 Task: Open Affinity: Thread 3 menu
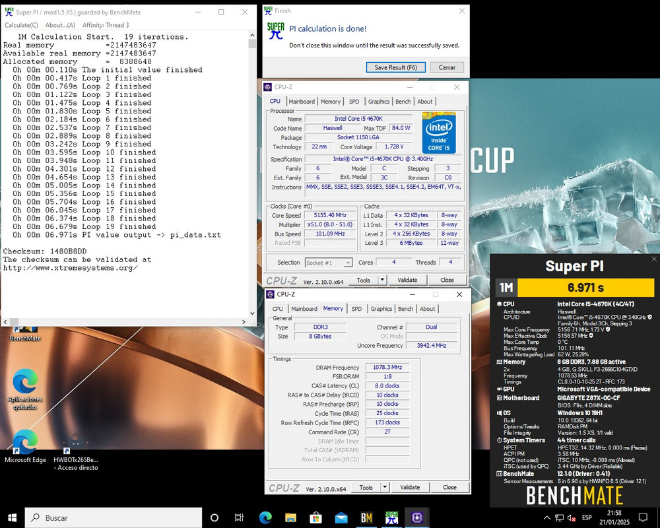pyautogui.click(x=106, y=25)
